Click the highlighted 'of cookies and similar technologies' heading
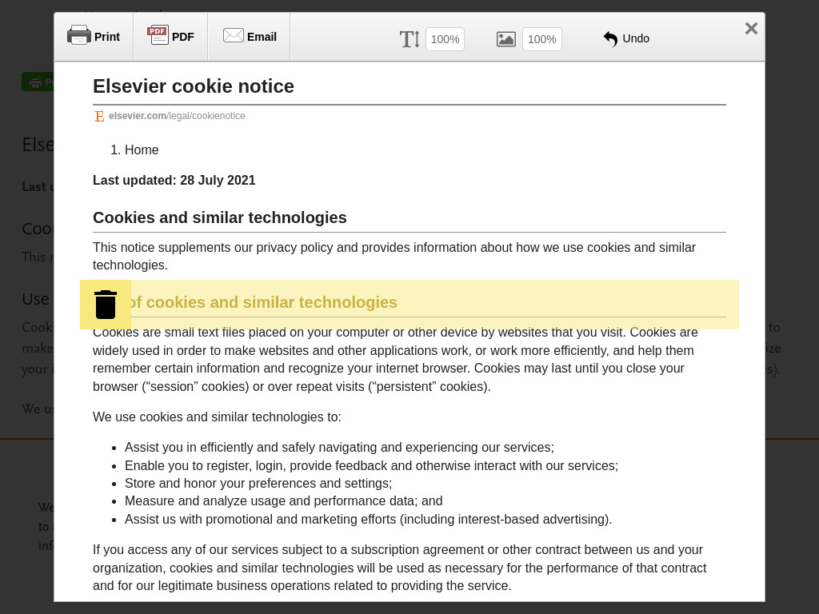Viewport: 819px width, 614px height. [262, 302]
